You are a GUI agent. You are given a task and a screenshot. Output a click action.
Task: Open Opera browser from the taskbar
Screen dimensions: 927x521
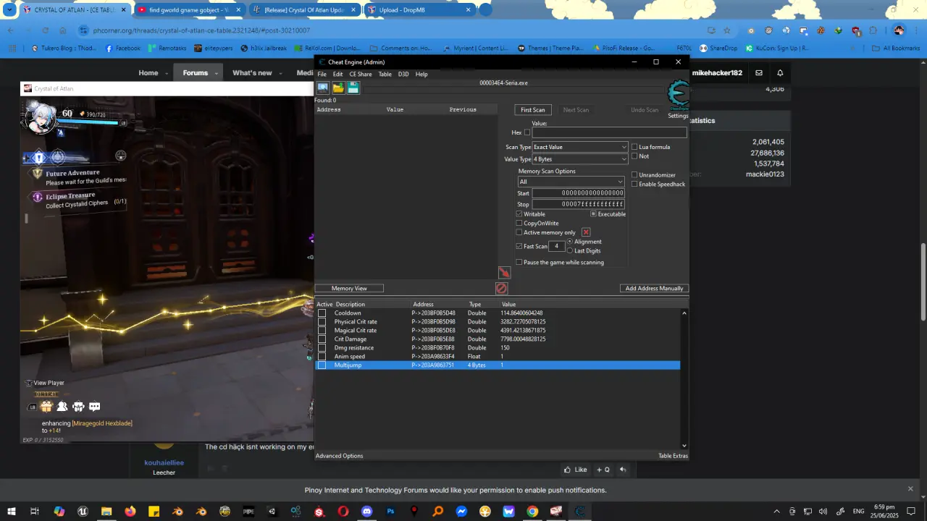(343, 512)
